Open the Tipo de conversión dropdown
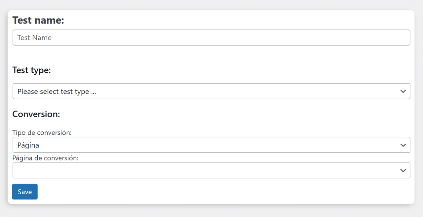The width and height of the screenshot is (423, 217). tap(211, 145)
